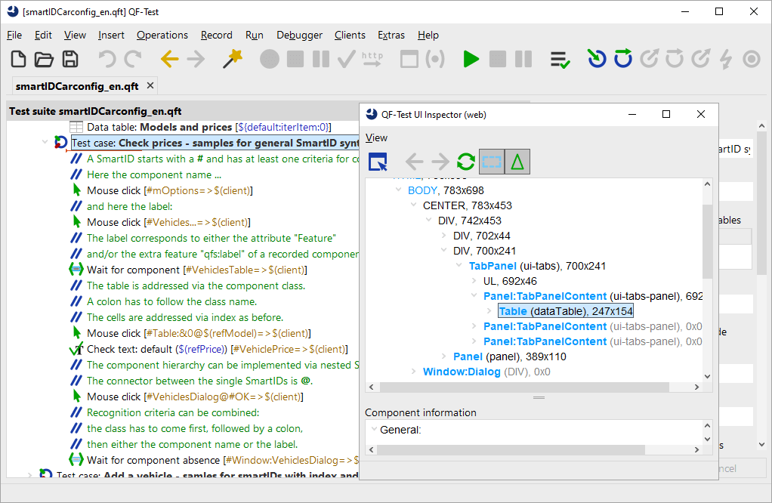Select 'The table is addressed' comment row
The image size is (772, 503).
(x=196, y=285)
